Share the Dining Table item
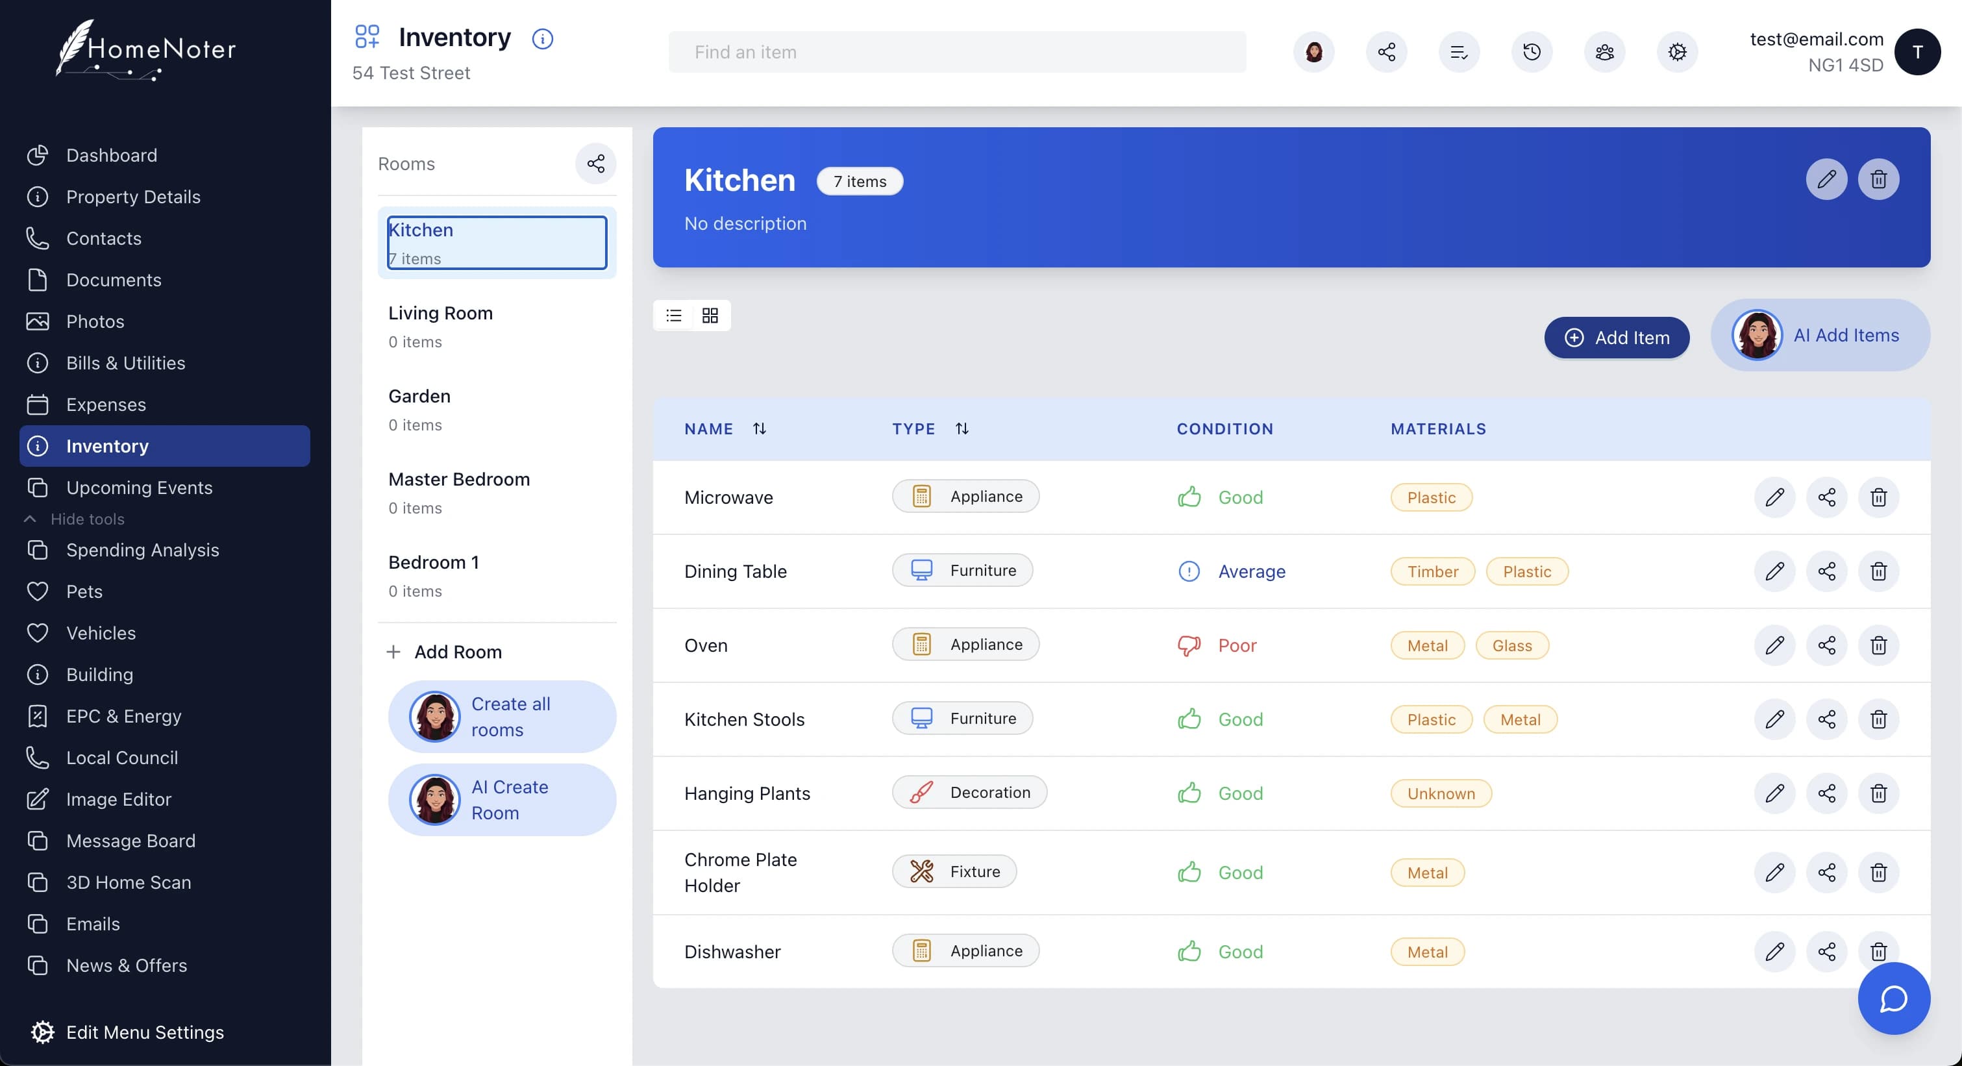Viewport: 1962px width, 1066px height. [x=1826, y=571]
